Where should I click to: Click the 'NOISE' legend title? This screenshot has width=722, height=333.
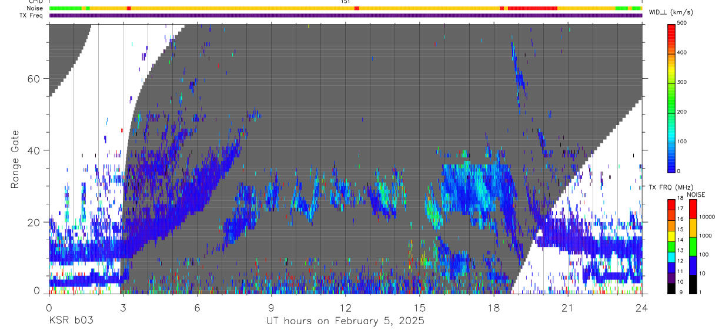[696, 194]
